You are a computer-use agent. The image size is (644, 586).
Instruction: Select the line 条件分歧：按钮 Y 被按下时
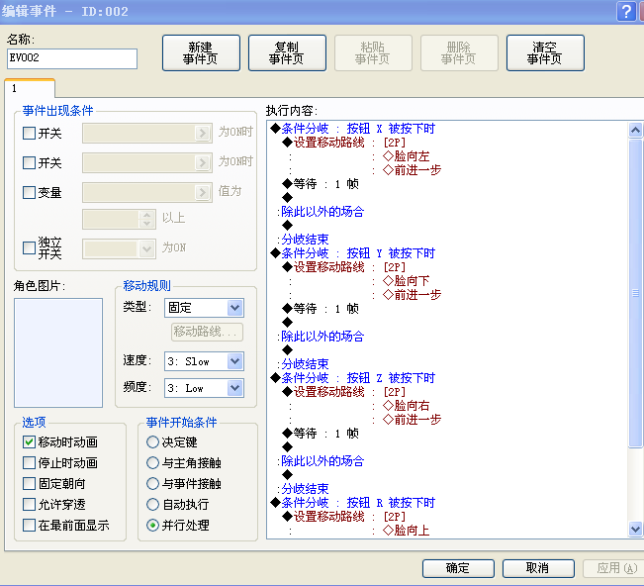(353, 253)
